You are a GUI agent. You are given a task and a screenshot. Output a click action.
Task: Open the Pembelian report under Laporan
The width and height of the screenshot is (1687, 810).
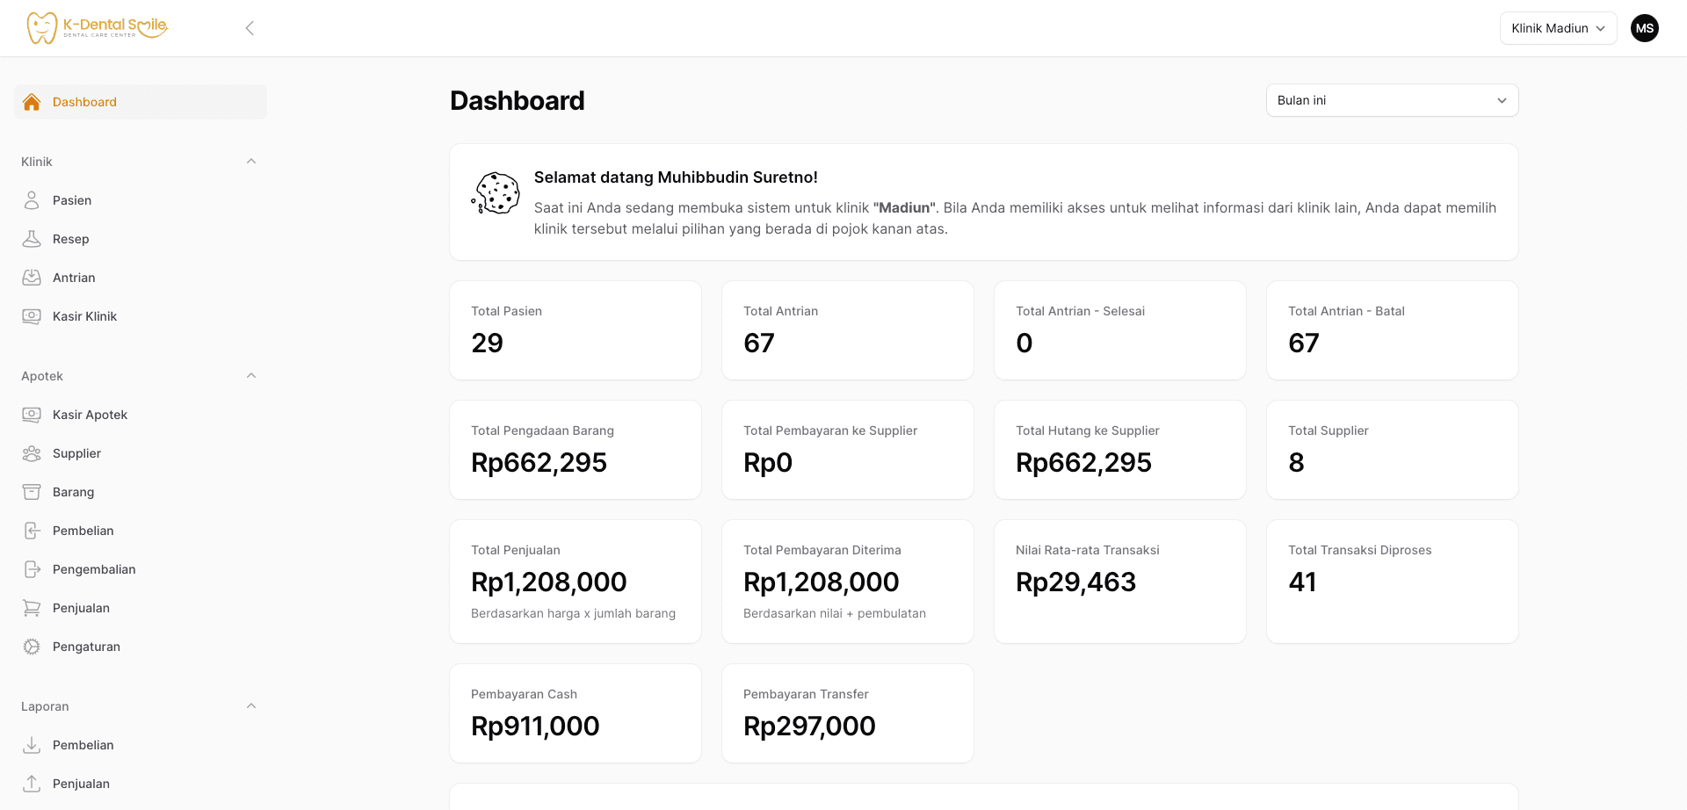tap(83, 745)
